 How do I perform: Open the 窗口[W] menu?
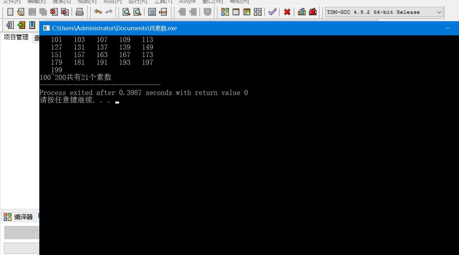[213, 2]
